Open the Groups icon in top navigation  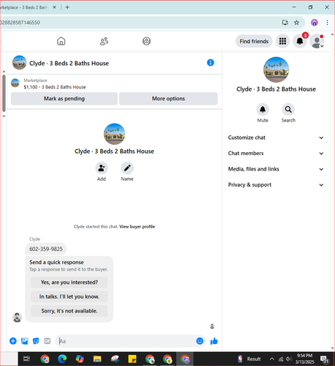146,41
